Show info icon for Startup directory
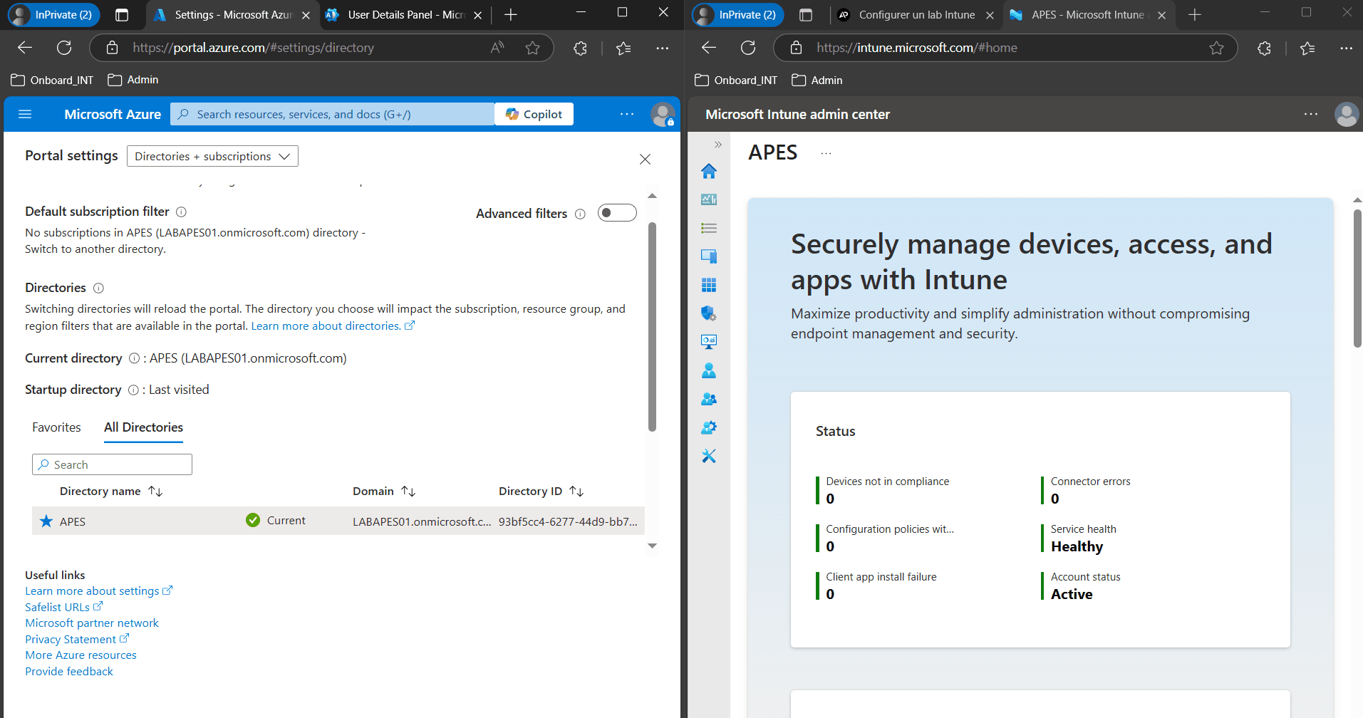The width and height of the screenshot is (1363, 718). [x=133, y=390]
